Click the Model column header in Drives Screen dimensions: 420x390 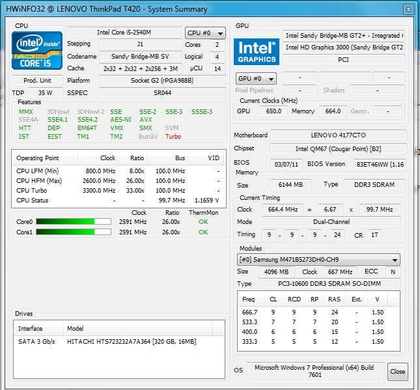(x=137, y=328)
